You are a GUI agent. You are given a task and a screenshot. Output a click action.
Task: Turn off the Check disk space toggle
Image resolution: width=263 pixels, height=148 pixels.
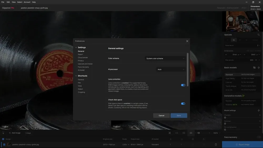pos(183,104)
